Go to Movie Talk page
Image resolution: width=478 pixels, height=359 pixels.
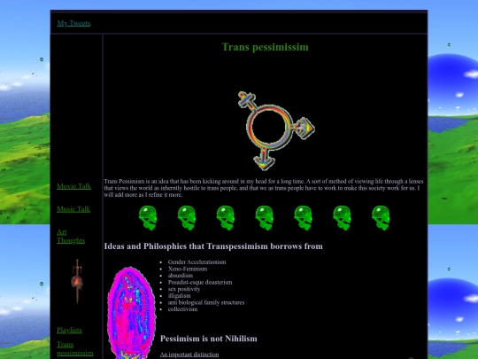(x=73, y=186)
